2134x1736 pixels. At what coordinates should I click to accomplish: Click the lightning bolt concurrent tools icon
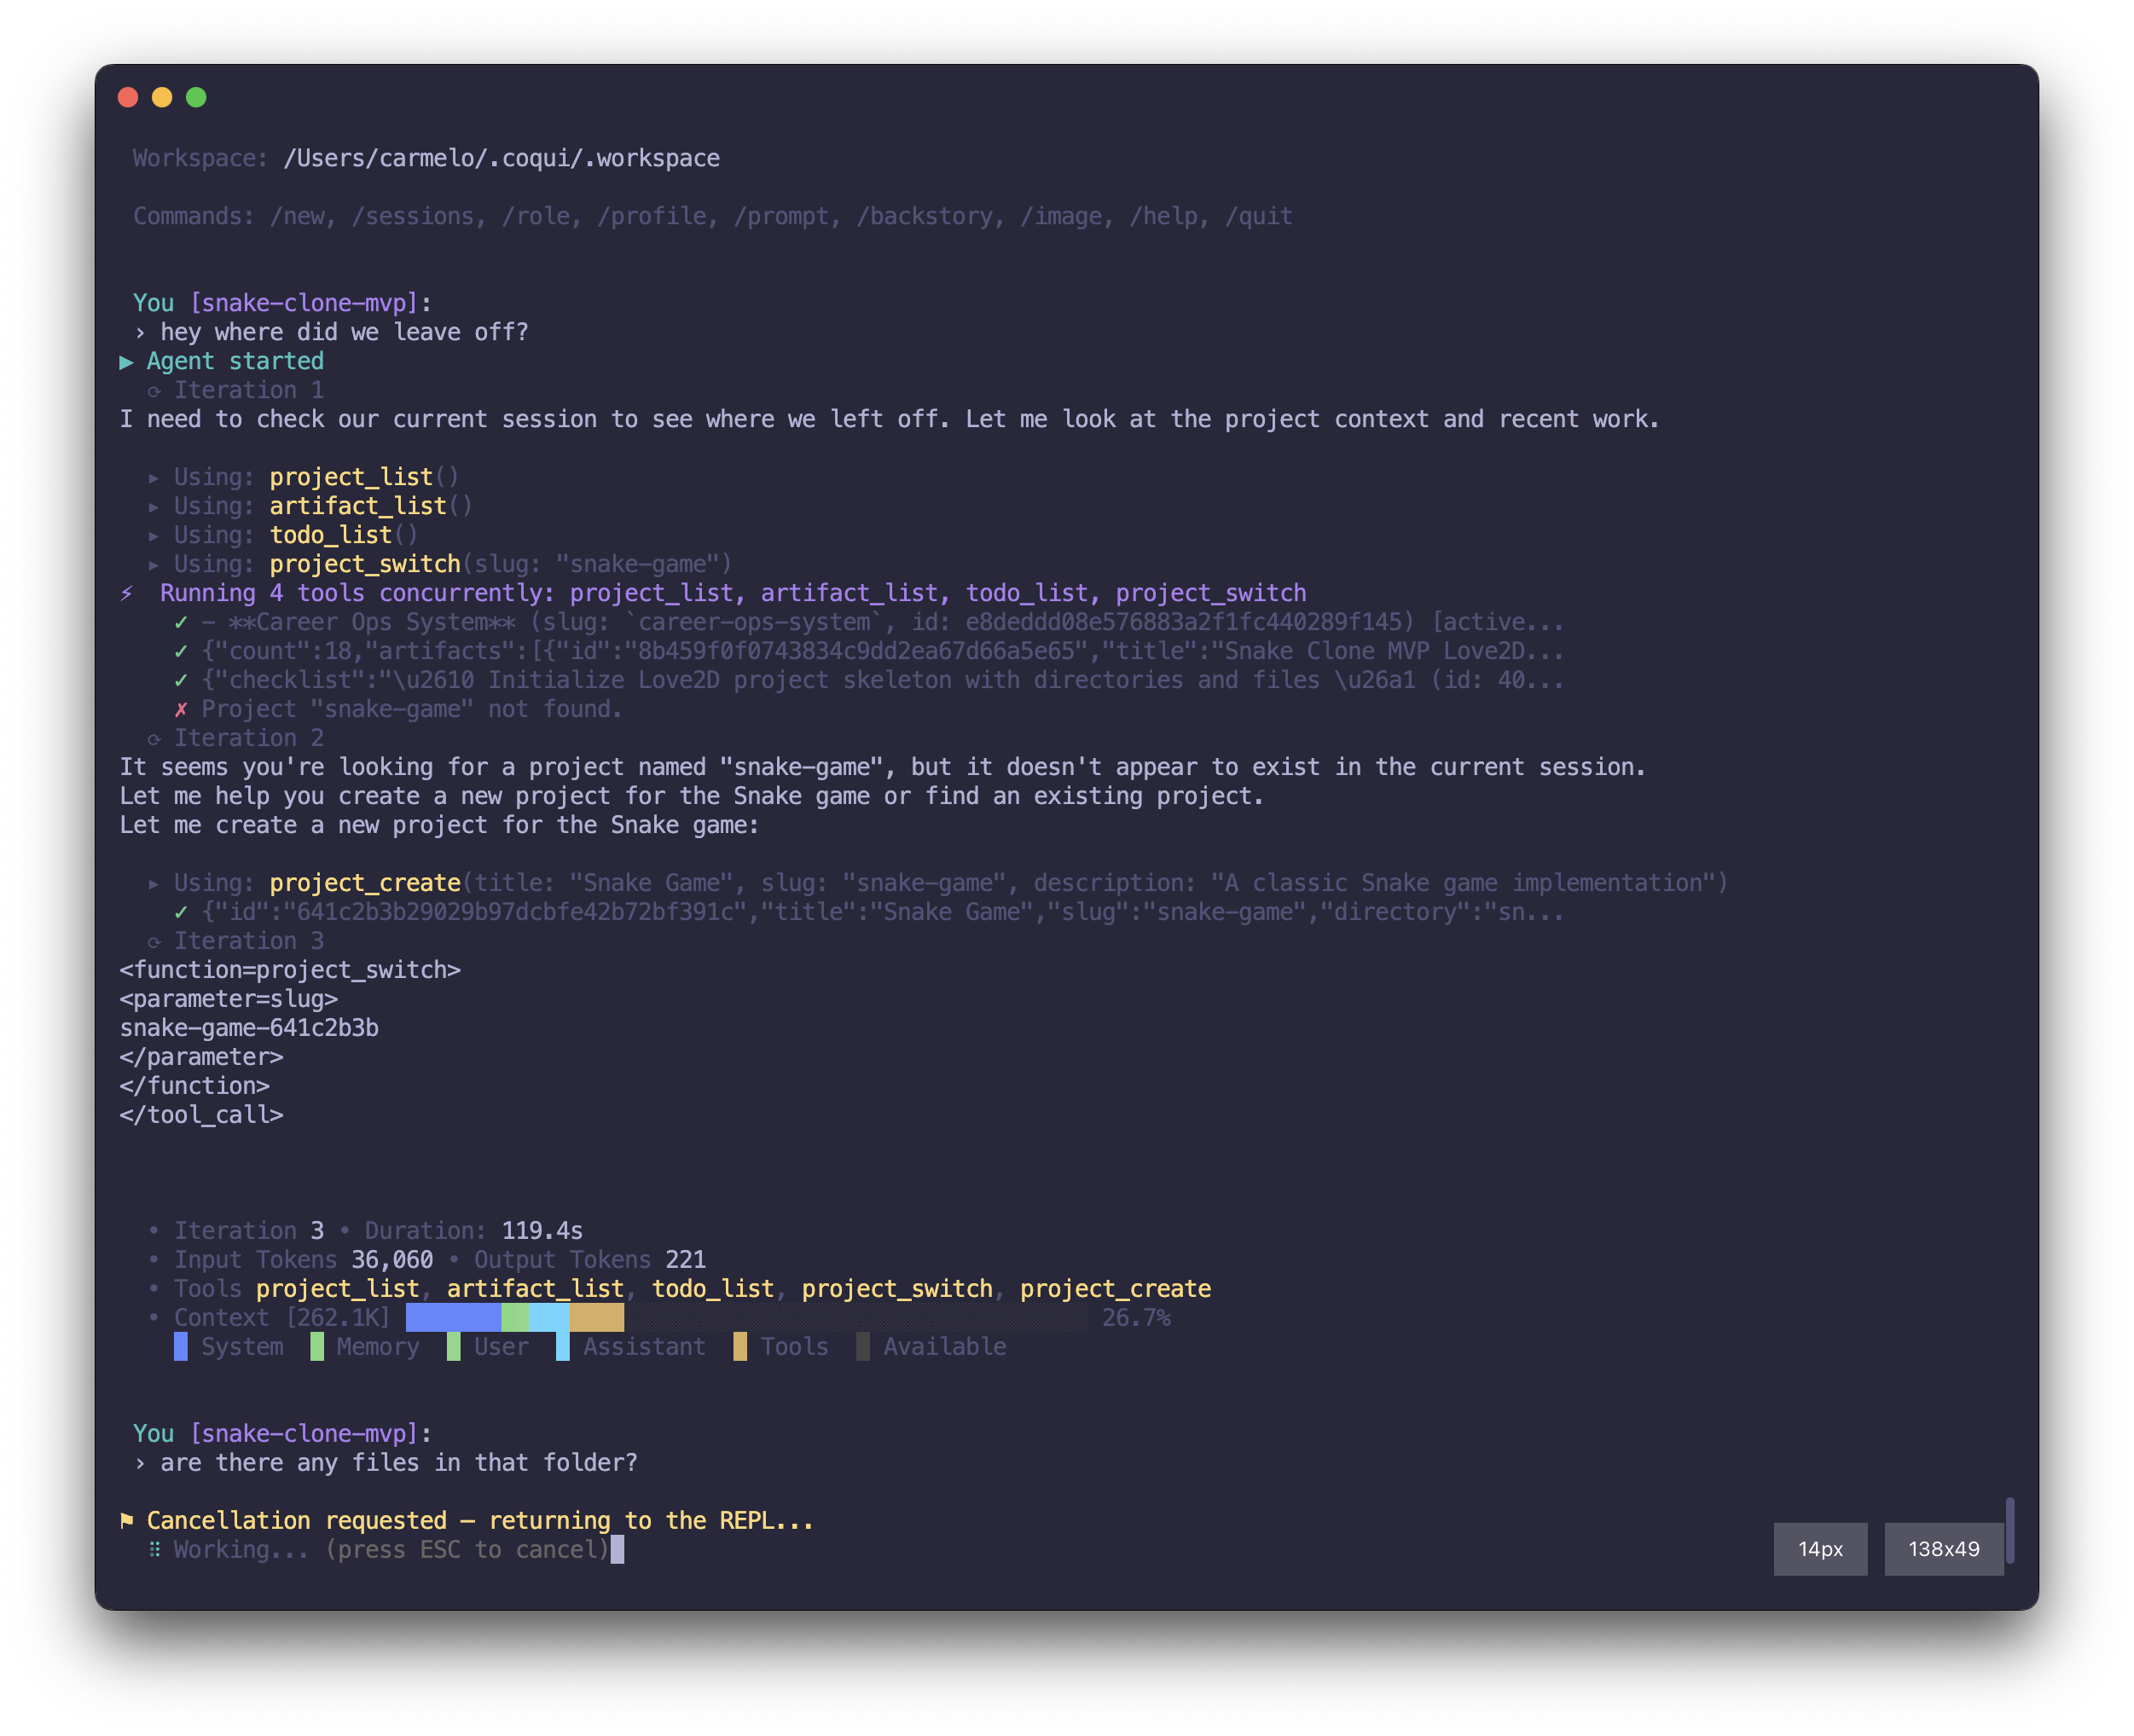pos(127,594)
